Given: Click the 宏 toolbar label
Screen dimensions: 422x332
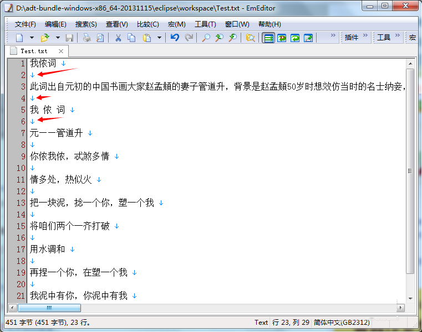Looking at the screenshot, I should pos(413,38).
